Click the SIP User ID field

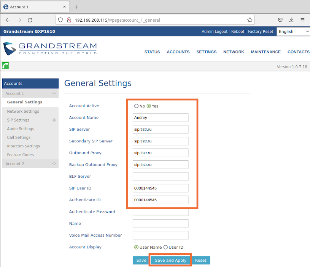click(x=161, y=188)
